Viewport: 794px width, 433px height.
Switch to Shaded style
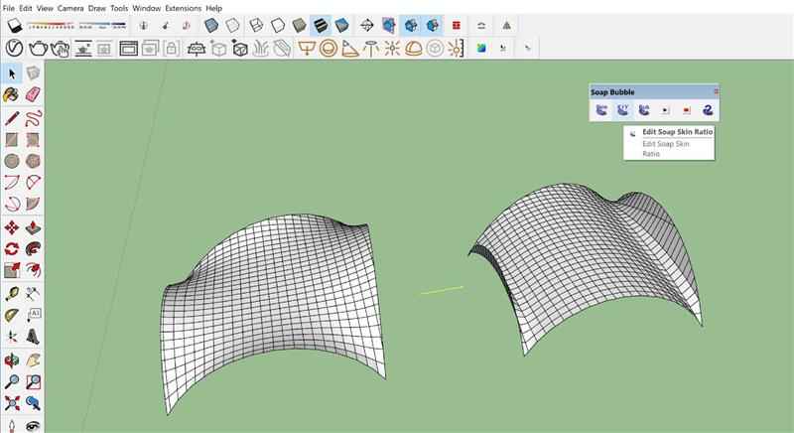coord(299,25)
